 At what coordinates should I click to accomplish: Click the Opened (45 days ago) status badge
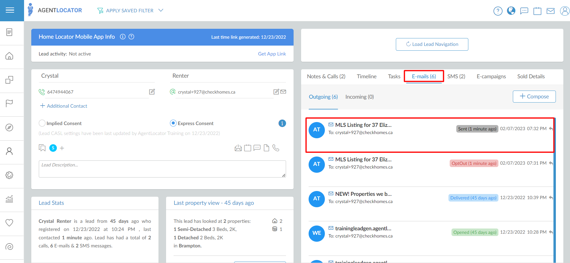[475, 232]
